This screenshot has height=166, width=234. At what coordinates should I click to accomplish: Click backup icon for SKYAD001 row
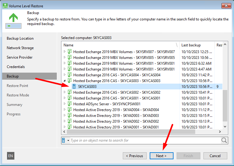click(70, 127)
